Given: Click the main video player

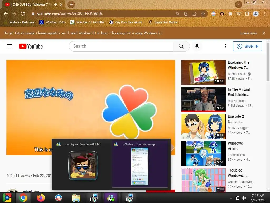Looking at the screenshot, I should coord(91,108).
